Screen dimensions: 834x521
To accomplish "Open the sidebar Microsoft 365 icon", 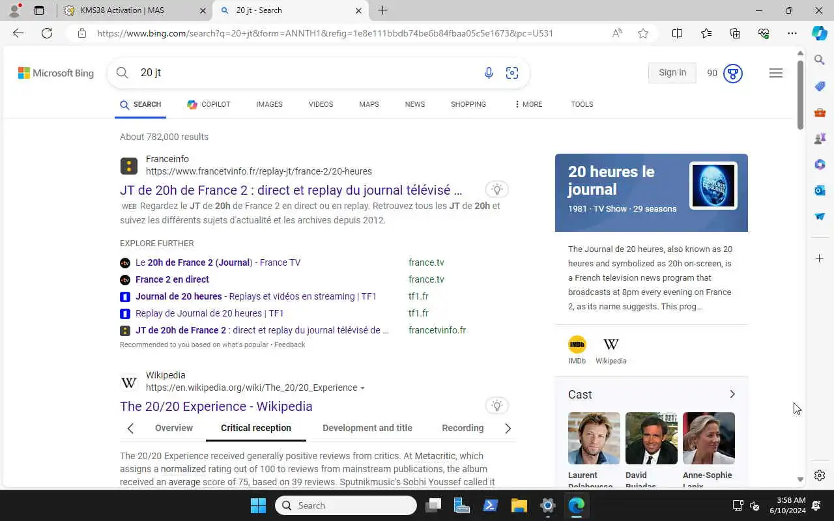I will coord(820,164).
